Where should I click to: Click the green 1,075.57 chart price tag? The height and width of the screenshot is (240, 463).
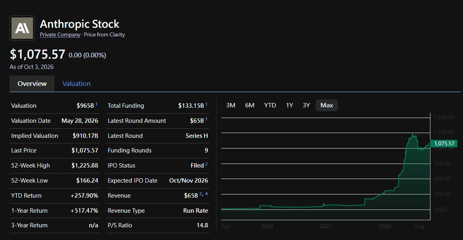(x=444, y=143)
